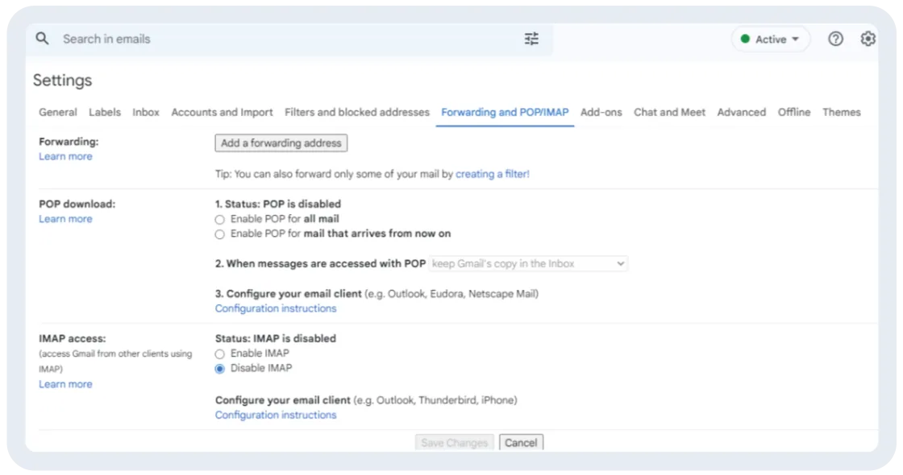Focus the Search in emails field
Image resolution: width=903 pixels, height=475 pixels.
[288, 39]
